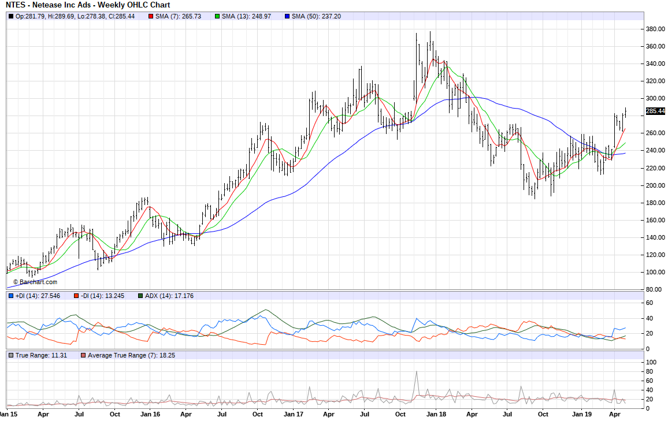Click the Jan 16 date axis label
Screen dimensions: 668x432
[x=150, y=414]
